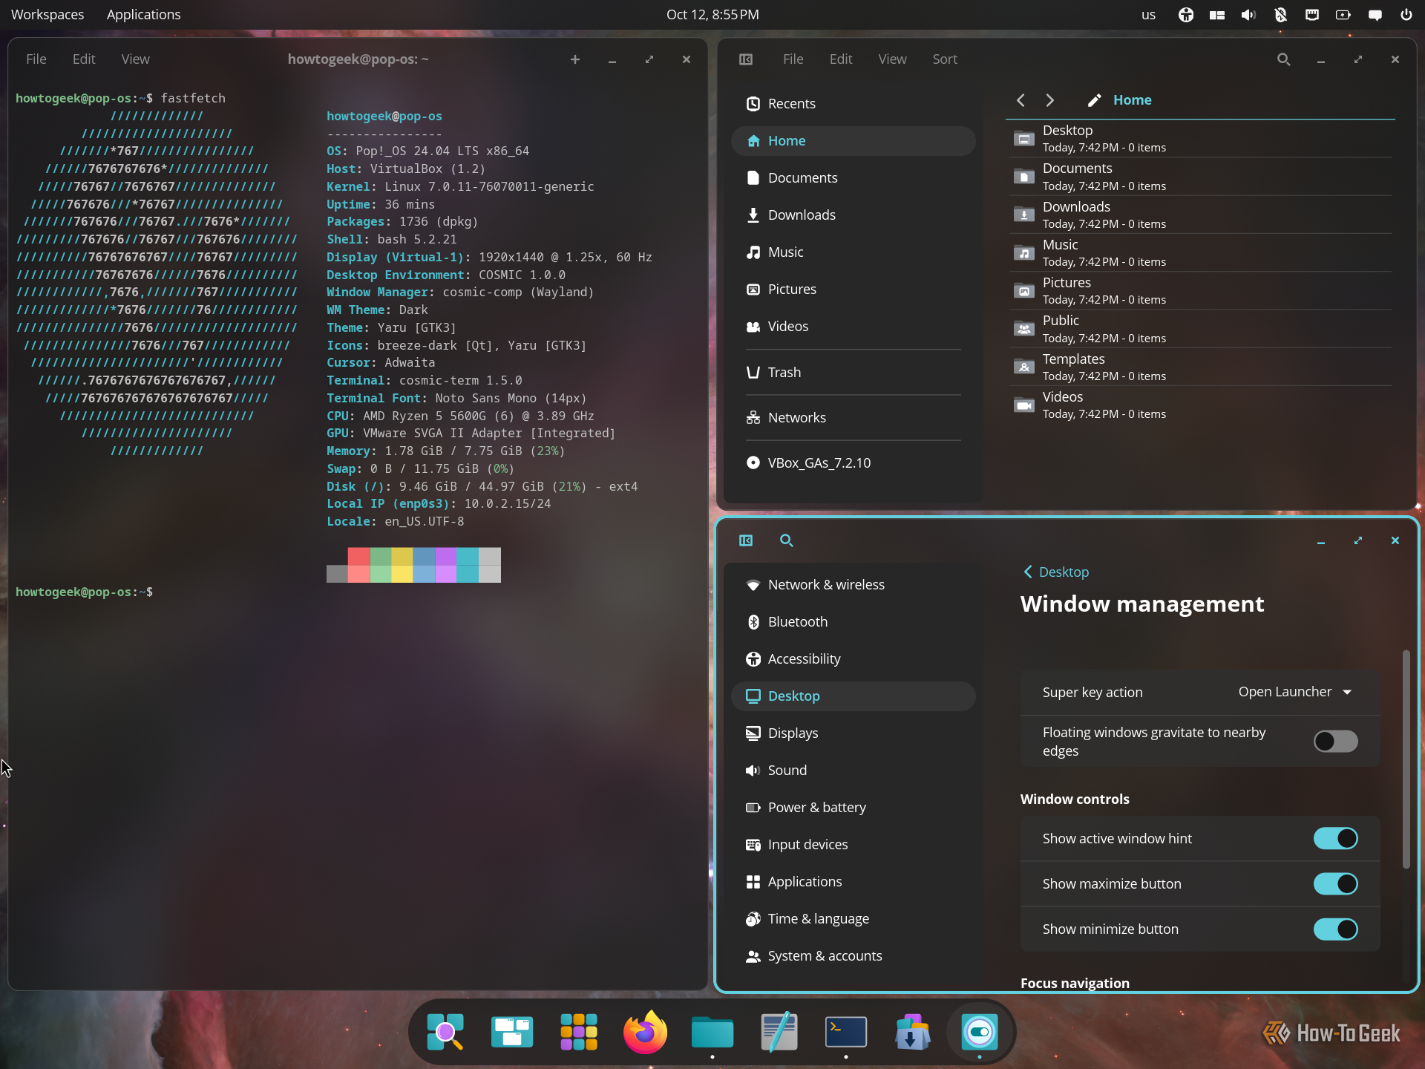Toggle floating windows gravitate to nearby edges

pyautogui.click(x=1335, y=741)
